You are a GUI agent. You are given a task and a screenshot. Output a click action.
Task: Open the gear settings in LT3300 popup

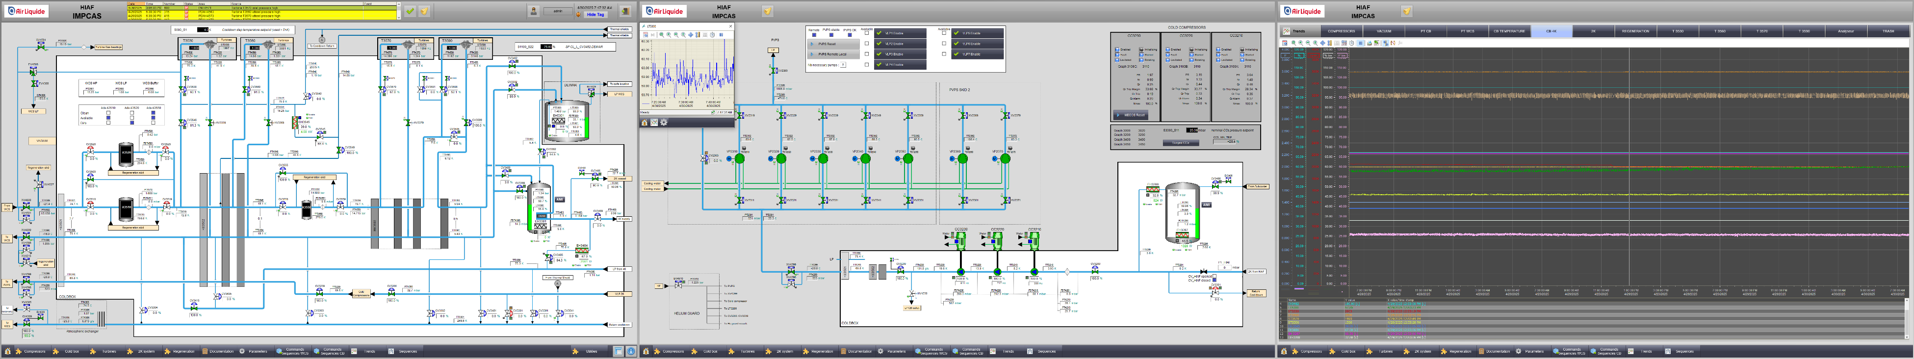664,123
